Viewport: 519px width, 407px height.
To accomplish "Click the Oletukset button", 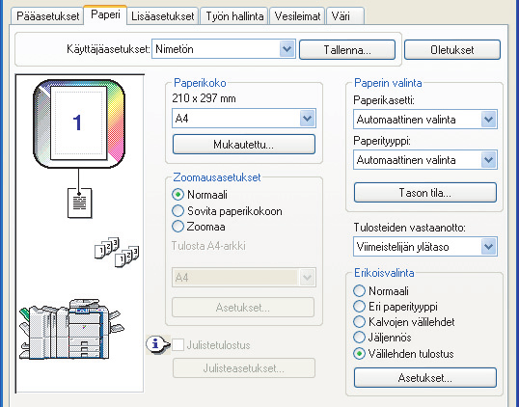I will click(452, 50).
